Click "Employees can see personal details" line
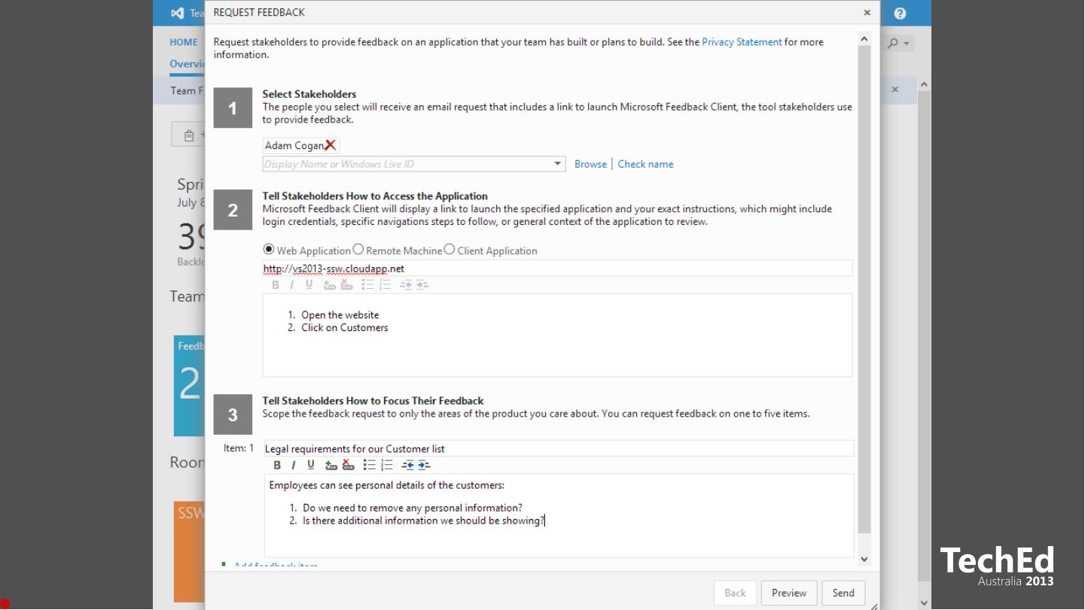The image size is (1085, 610). click(x=386, y=485)
